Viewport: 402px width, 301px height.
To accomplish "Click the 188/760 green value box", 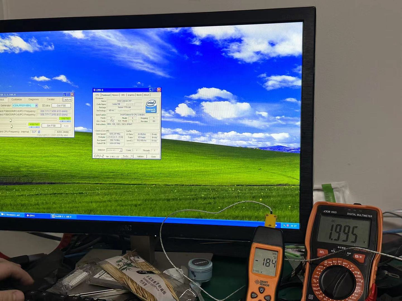I will click(65, 118).
